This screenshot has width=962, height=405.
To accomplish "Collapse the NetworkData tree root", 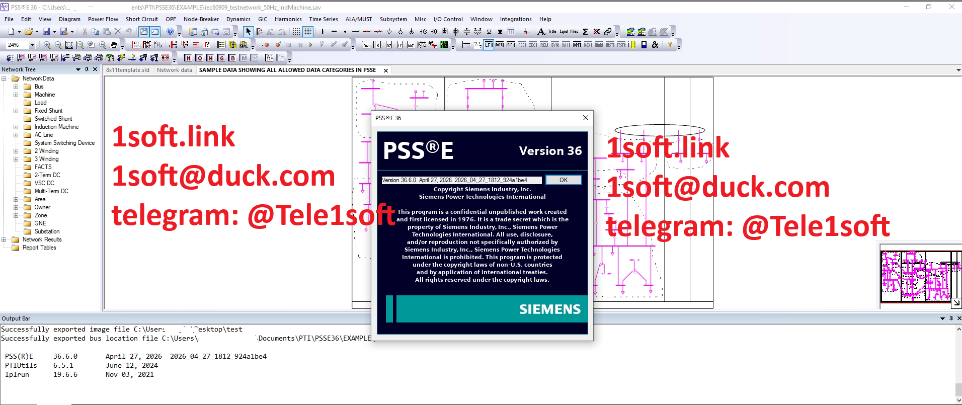I will pyautogui.click(x=4, y=78).
